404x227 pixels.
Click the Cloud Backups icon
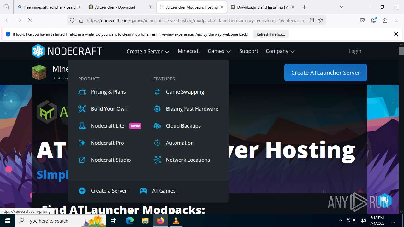pos(157,126)
